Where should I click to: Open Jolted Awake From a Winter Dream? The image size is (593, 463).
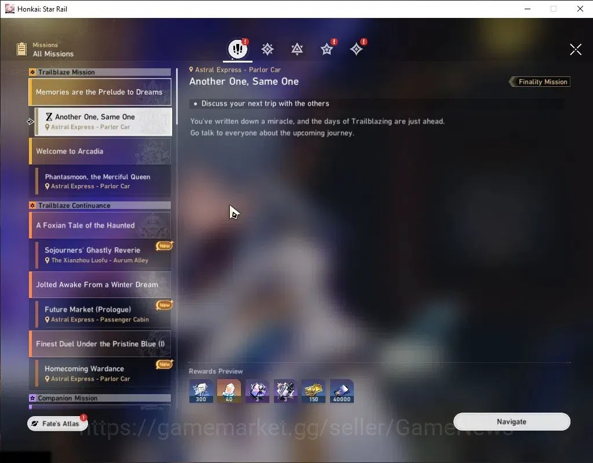[x=100, y=285]
